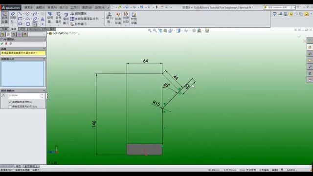Click Zoom to Area magnifier icon
Image resolution: width=313 pixels, height=176 pixels.
[155, 30]
